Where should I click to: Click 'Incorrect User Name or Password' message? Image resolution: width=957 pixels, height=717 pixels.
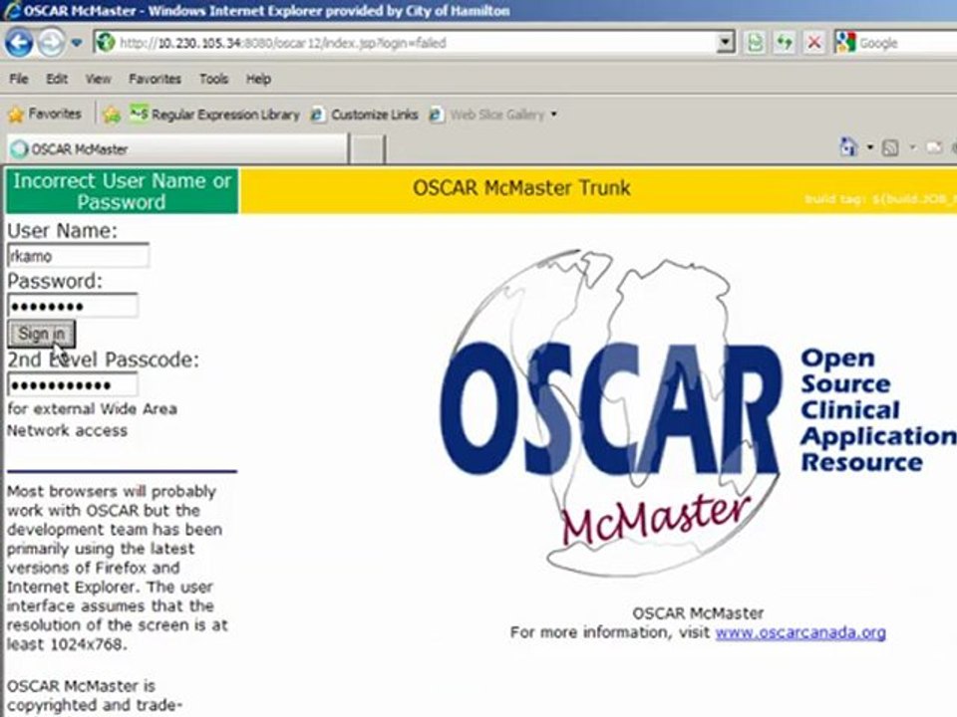122,191
